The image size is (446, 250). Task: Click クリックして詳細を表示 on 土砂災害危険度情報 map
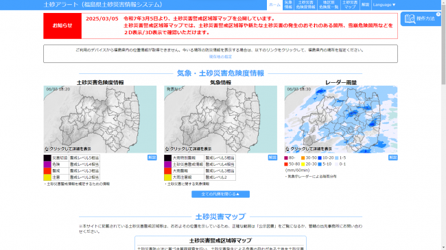(x=68, y=149)
